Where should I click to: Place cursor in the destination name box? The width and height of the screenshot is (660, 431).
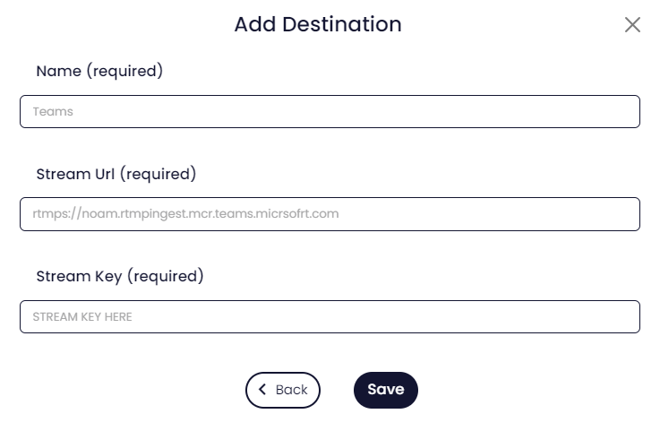coord(330,112)
